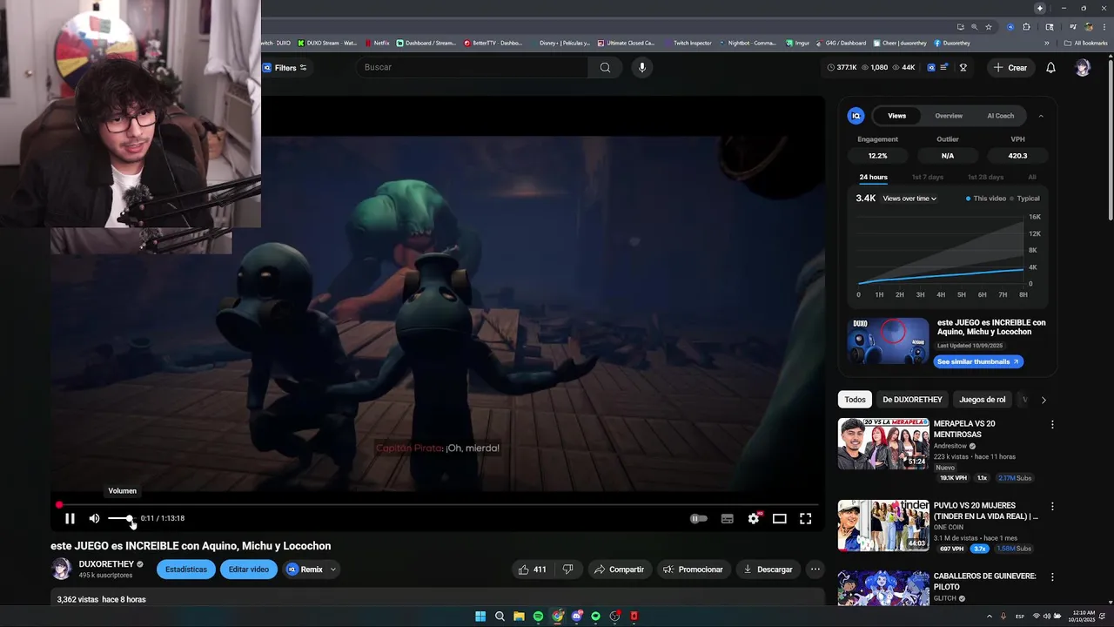Click Editar video button
This screenshot has height=627, width=1114.
click(x=249, y=570)
